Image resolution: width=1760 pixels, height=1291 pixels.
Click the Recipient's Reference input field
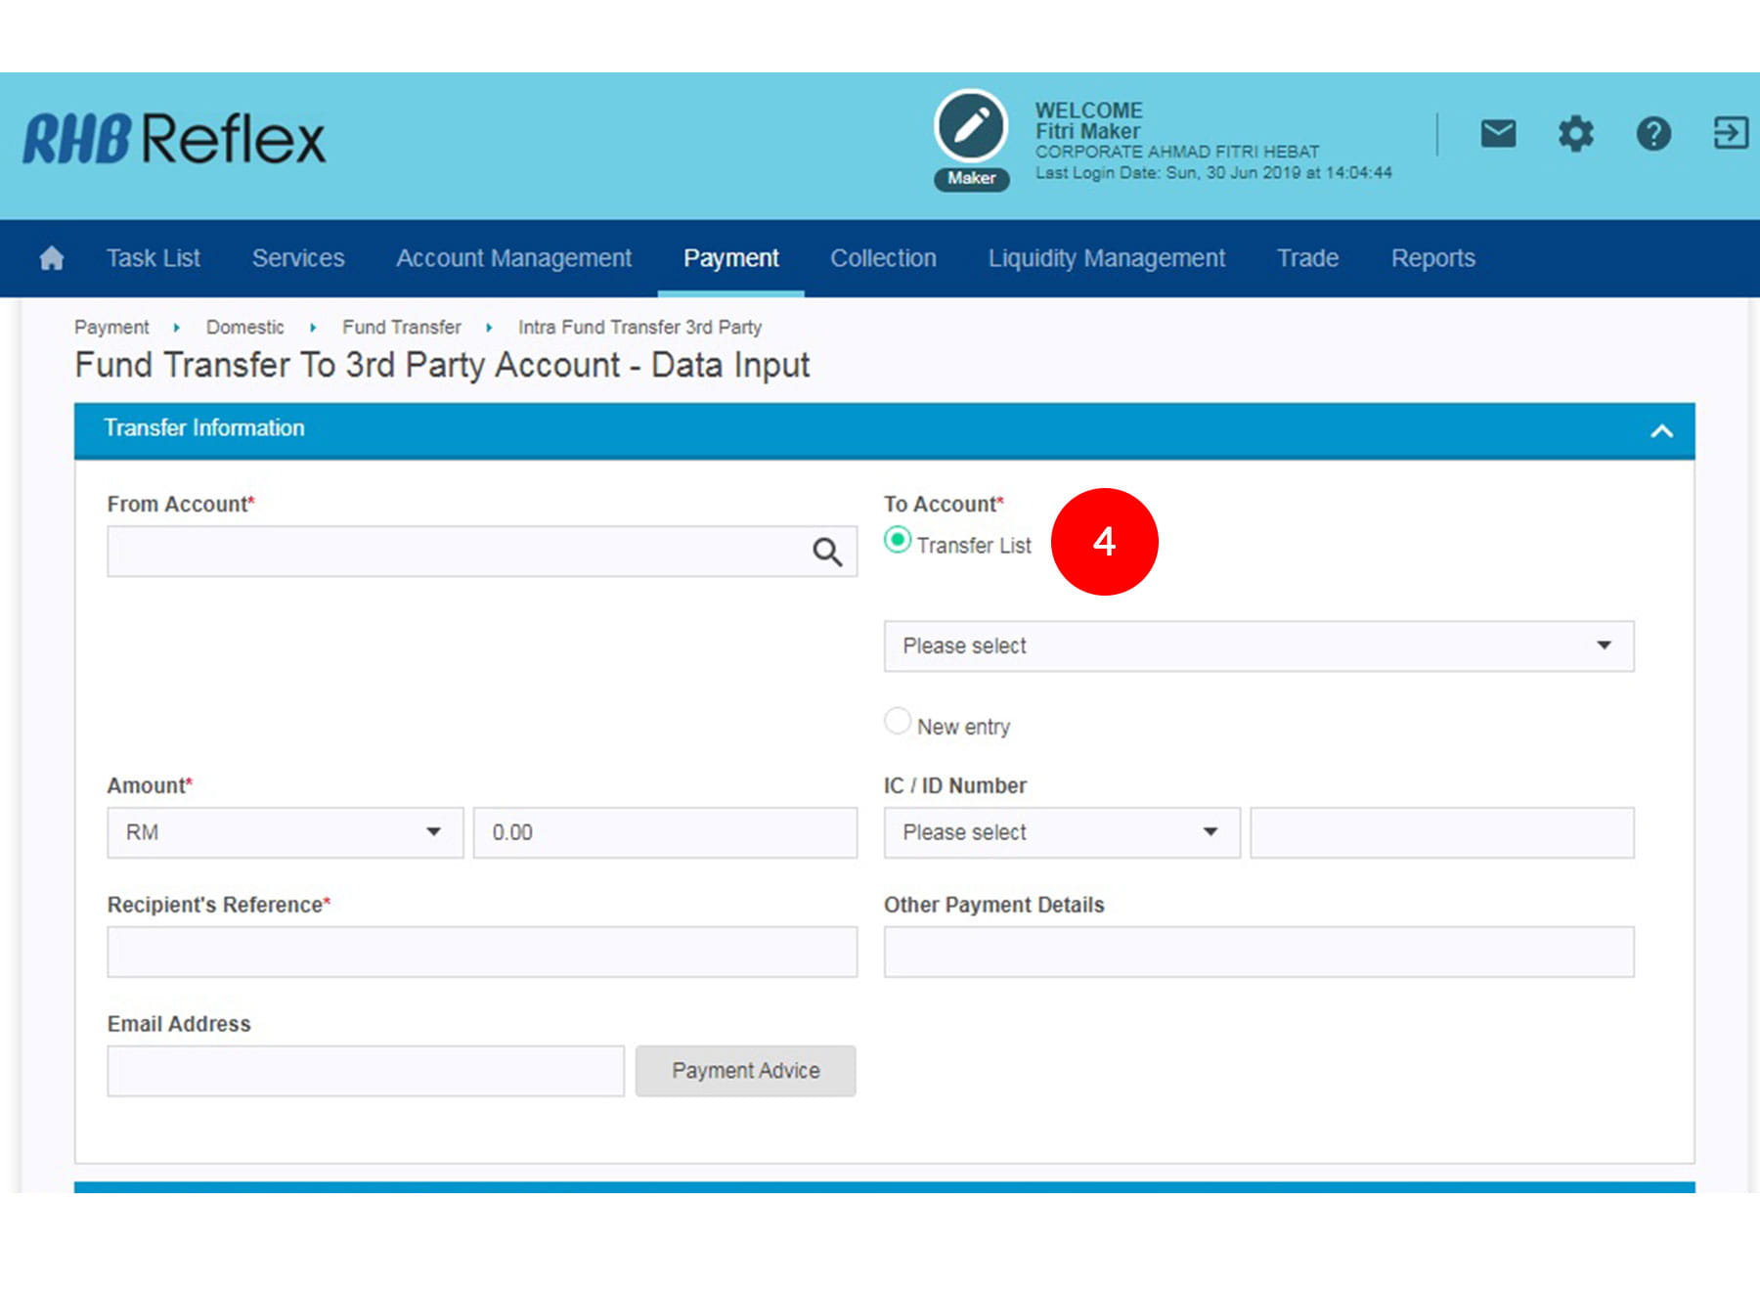coord(482,953)
